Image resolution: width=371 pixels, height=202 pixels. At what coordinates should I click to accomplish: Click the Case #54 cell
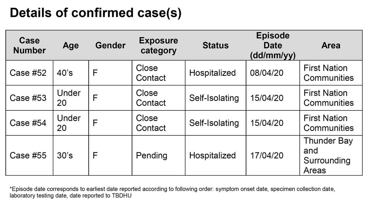point(28,123)
